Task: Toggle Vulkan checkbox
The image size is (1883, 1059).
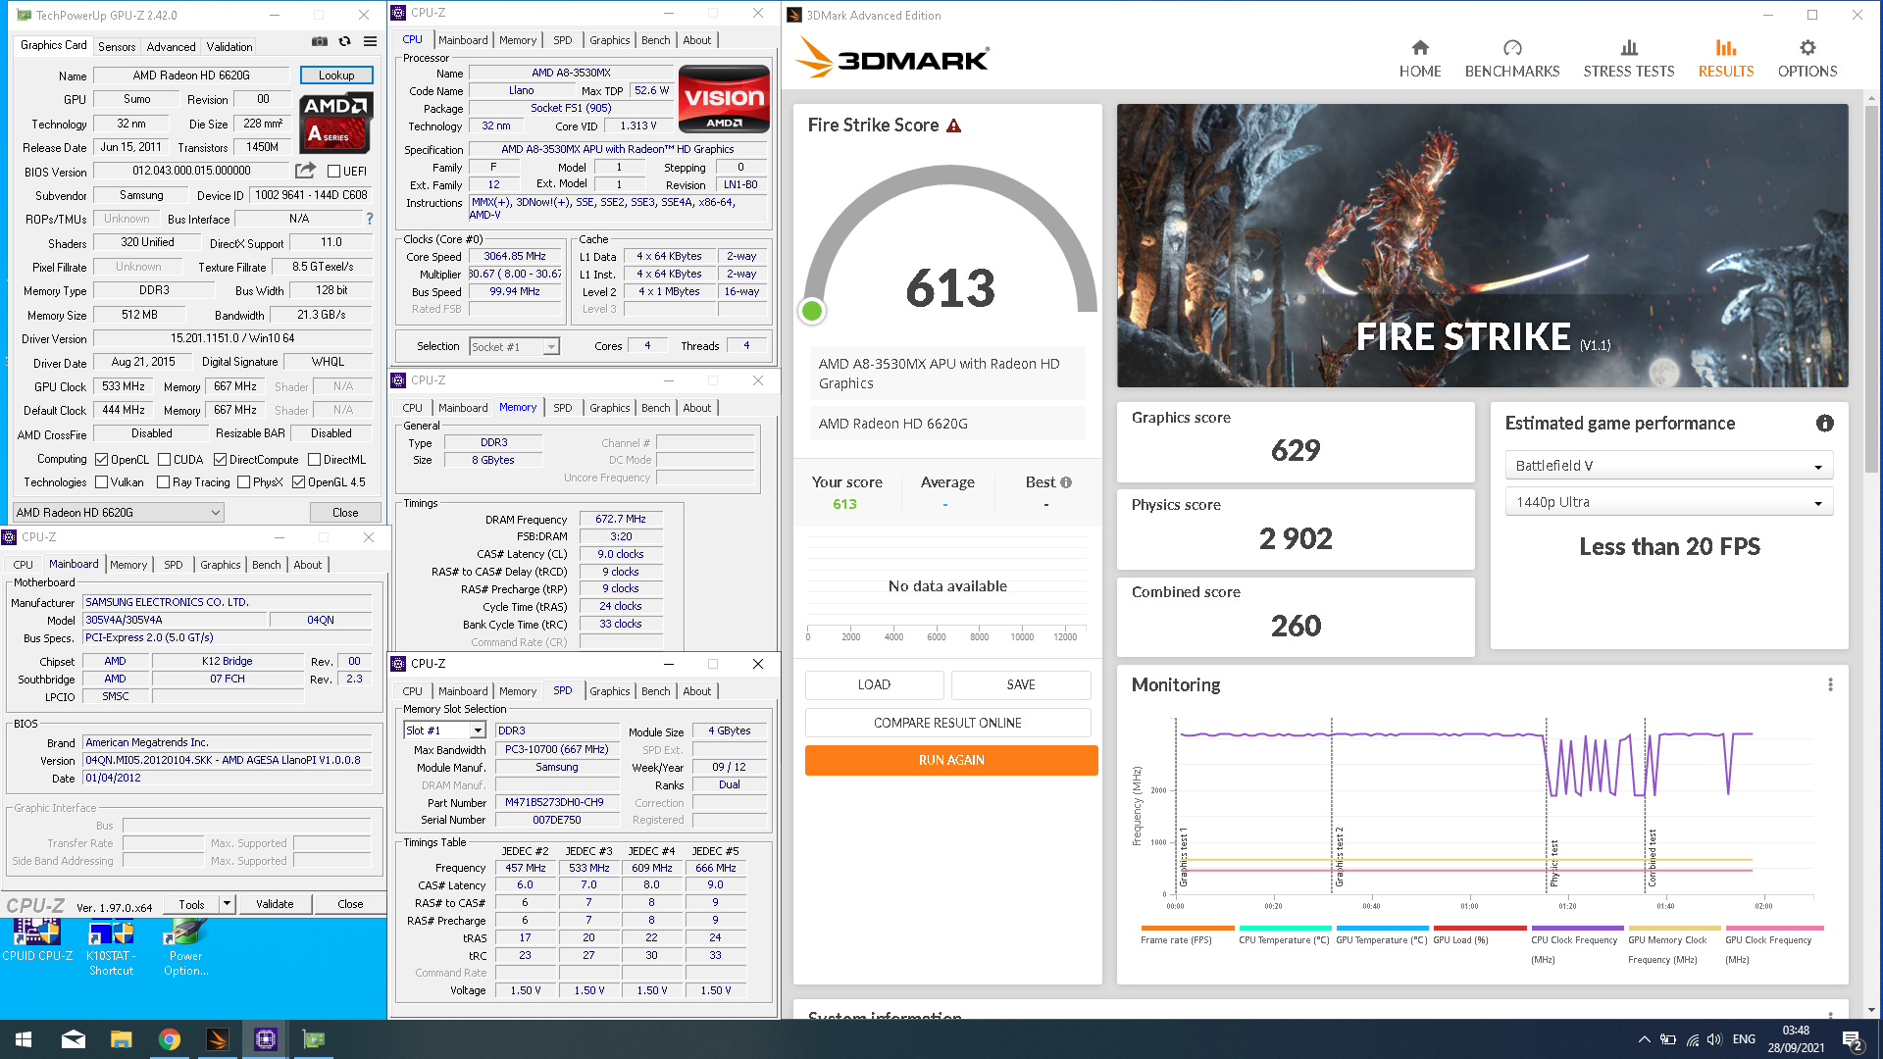Action: click(x=101, y=482)
